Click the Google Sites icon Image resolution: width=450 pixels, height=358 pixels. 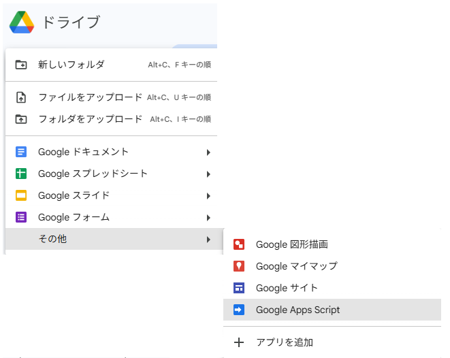[x=239, y=288]
